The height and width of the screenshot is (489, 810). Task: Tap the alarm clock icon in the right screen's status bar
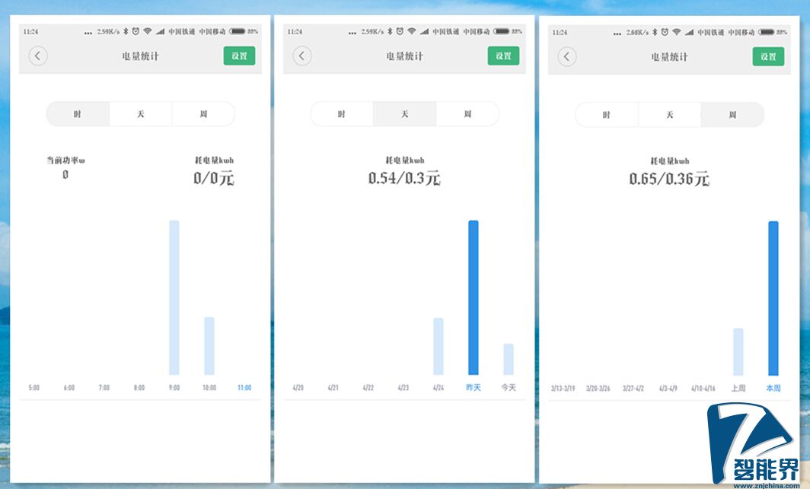pyautogui.click(x=664, y=32)
